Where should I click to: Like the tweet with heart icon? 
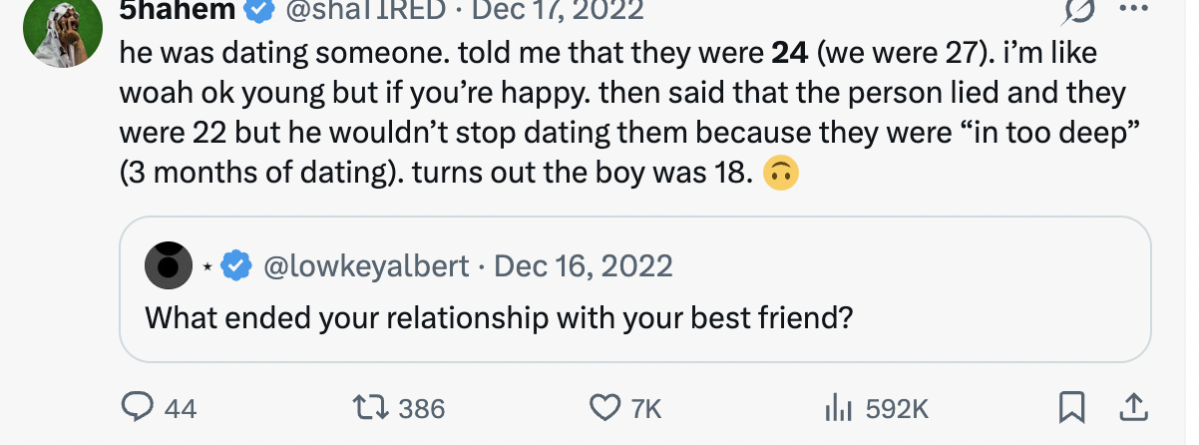[604, 407]
